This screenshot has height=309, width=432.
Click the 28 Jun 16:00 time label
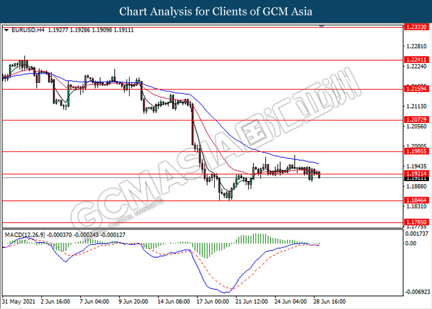point(329,302)
